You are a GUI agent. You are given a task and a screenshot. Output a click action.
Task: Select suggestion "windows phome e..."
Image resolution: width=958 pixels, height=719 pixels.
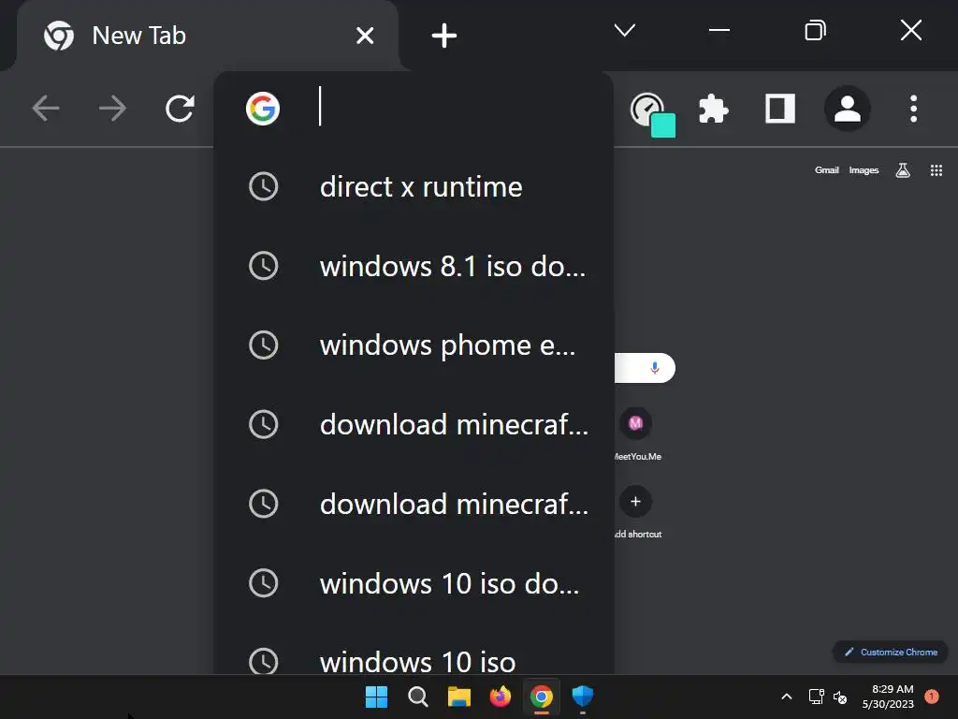pyautogui.click(x=414, y=345)
